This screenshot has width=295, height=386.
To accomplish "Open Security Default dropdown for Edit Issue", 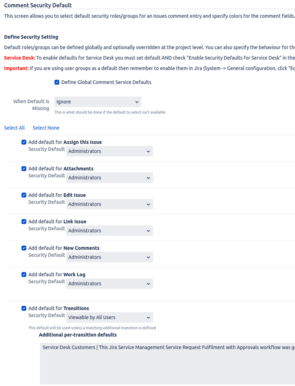I will click(110, 204).
